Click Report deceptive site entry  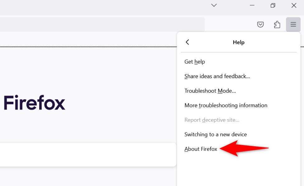212,120
